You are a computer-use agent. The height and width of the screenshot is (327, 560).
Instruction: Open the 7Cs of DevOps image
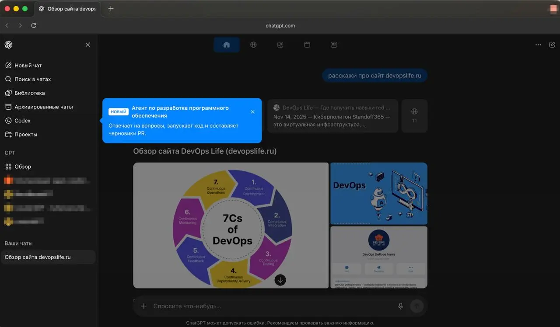(x=231, y=225)
